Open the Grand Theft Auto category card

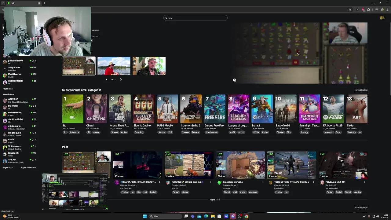tap(120, 109)
